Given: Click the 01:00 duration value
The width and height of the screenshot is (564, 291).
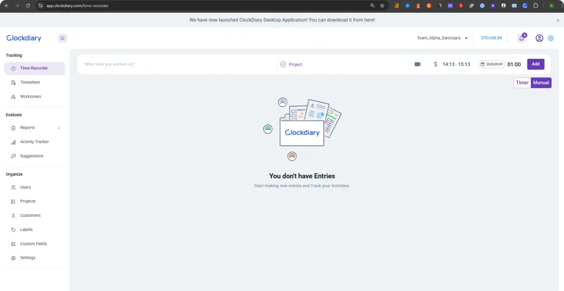Looking at the screenshot, I should (x=514, y=64).
